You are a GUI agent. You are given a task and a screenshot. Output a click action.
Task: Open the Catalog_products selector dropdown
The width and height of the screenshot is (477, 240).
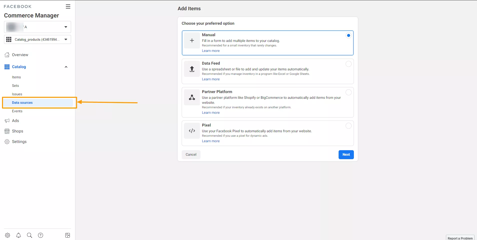click(38, 39)
